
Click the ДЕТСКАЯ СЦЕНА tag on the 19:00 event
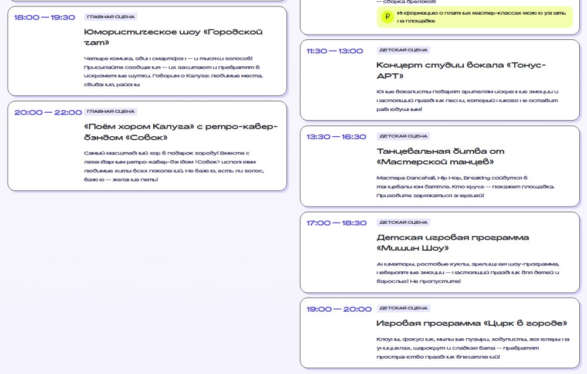[x=404, y=308]
